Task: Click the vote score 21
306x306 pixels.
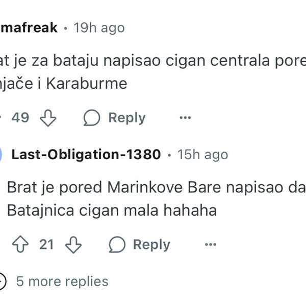Action: [46, 245]
